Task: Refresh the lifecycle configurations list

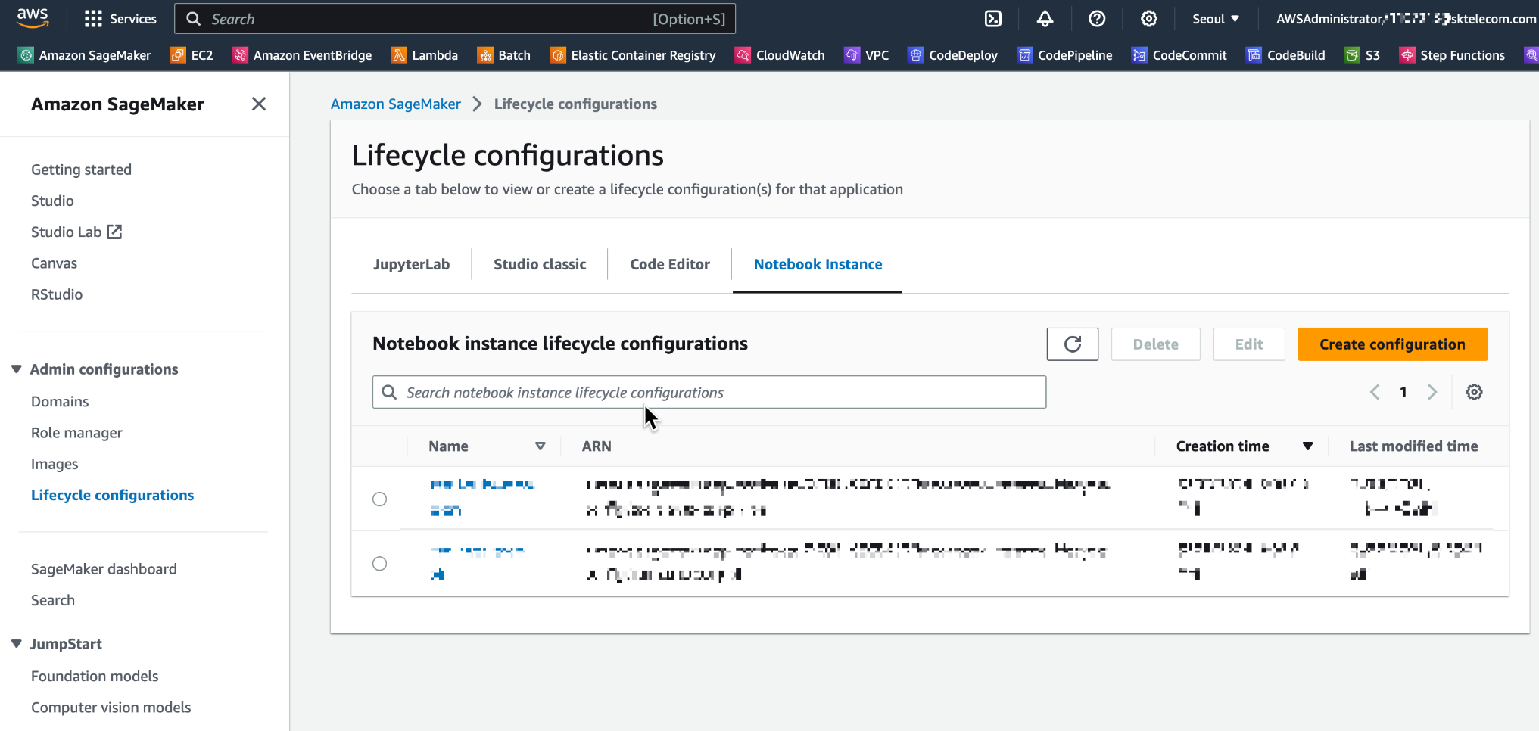Action: 1072,344
